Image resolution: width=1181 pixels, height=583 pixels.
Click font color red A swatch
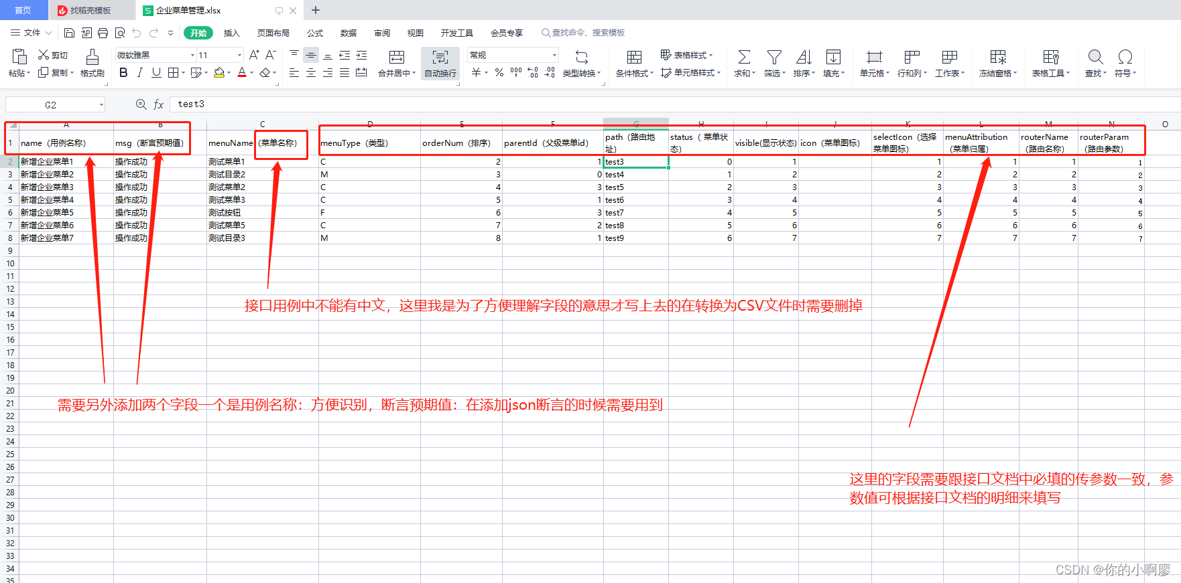pyautogui.click(x=242, y=72)
